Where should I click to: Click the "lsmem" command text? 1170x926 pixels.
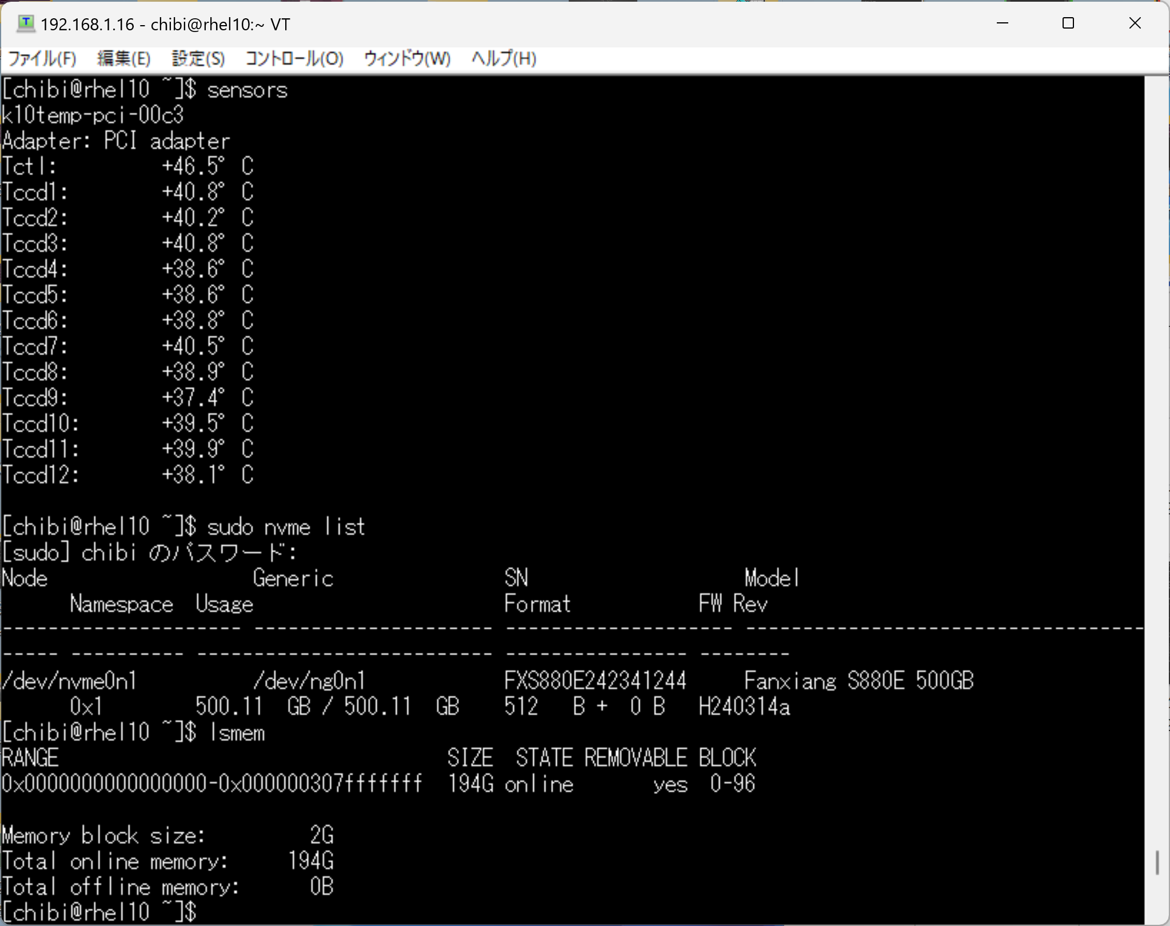[237, 732]
